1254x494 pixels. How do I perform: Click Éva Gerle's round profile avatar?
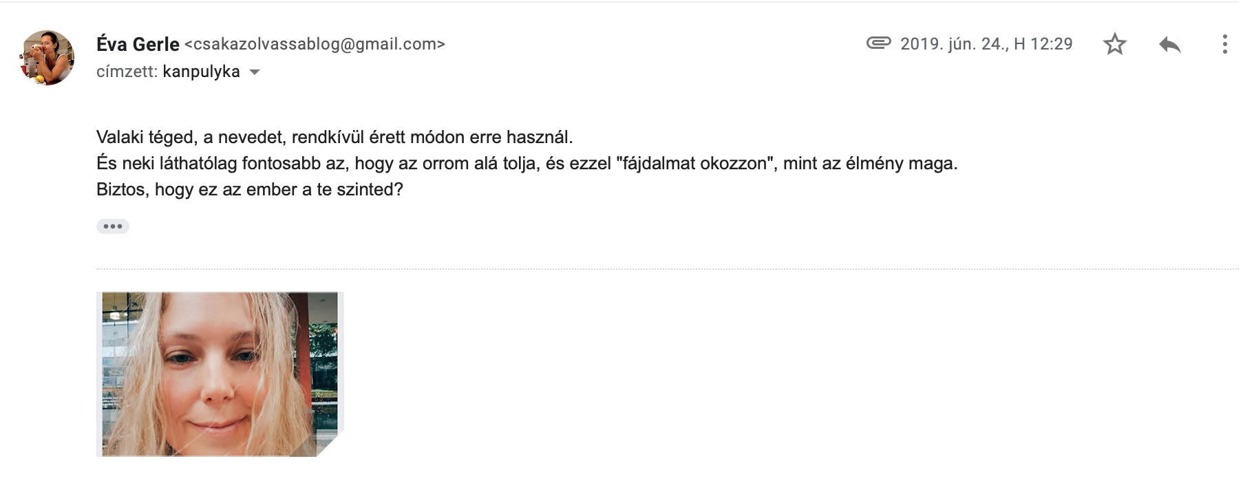coord(47,57)
